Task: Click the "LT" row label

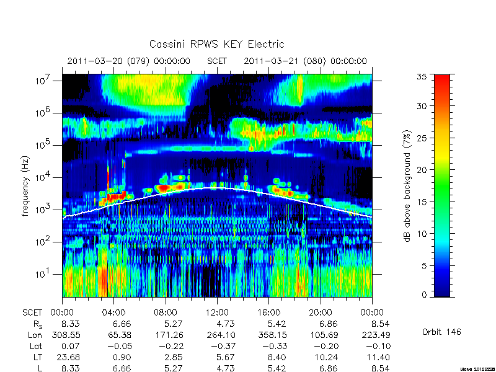Action: pos(38,357)
